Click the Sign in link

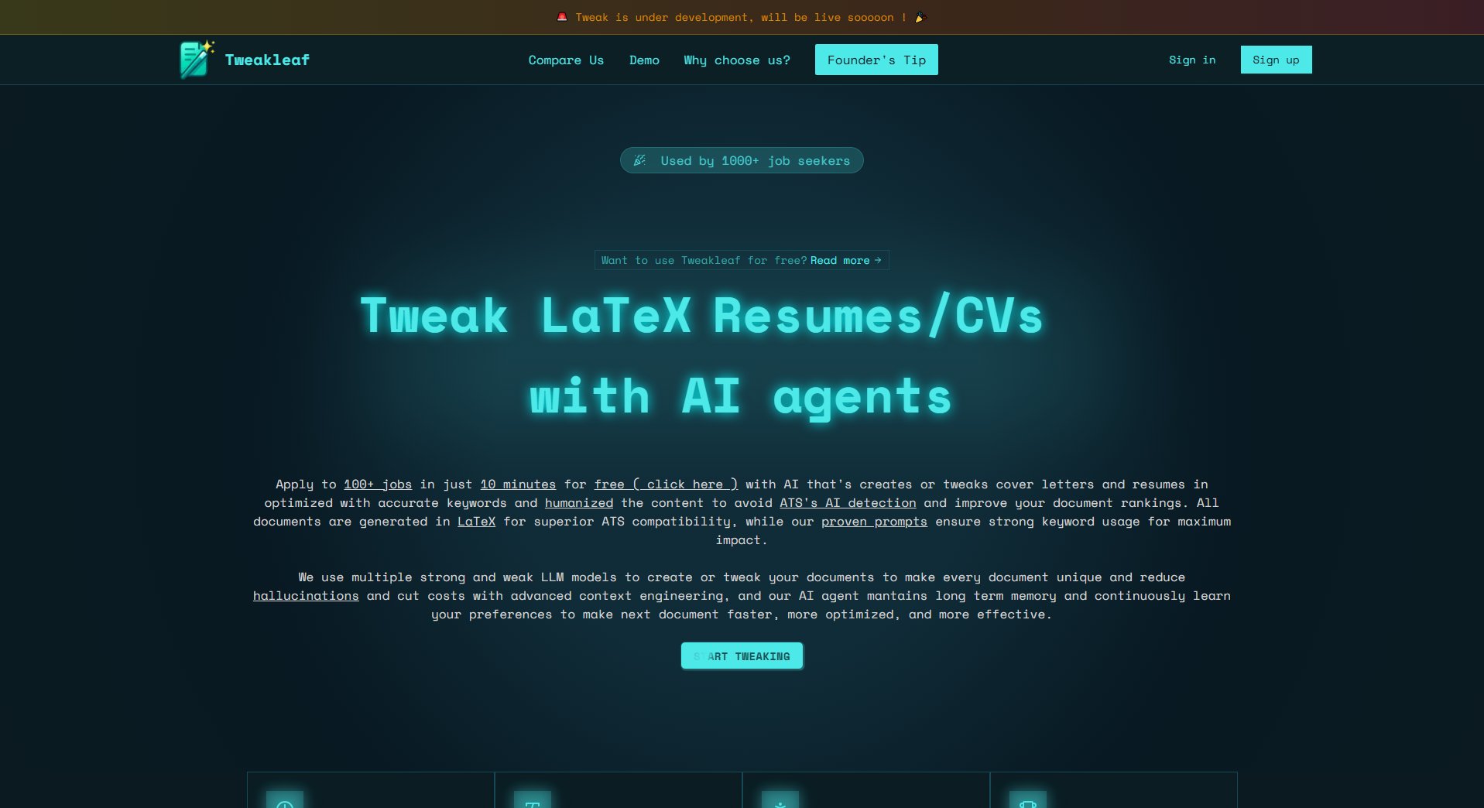pos(1192,60)
